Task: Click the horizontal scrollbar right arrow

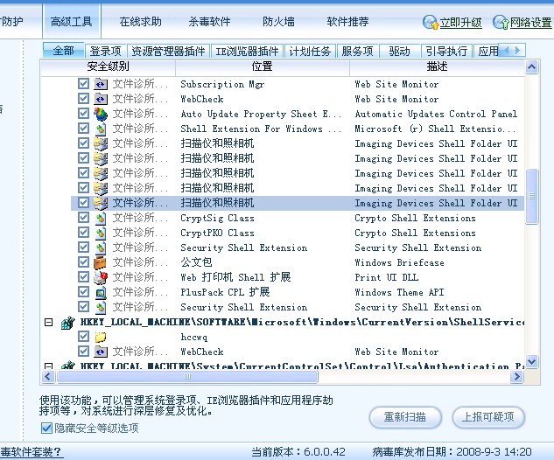Action: tap(516, 376)
